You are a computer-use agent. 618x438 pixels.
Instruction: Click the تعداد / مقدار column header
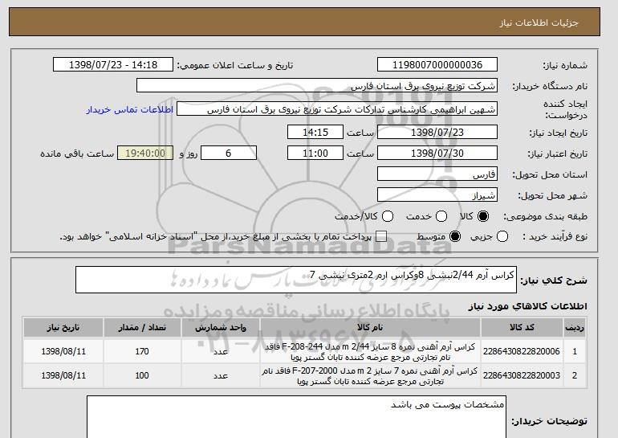(x=142, y=328)
